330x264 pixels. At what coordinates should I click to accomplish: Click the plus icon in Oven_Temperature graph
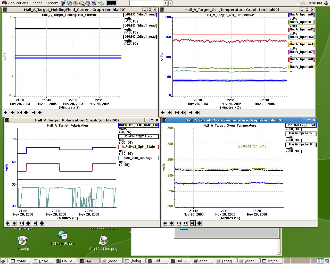199,223
